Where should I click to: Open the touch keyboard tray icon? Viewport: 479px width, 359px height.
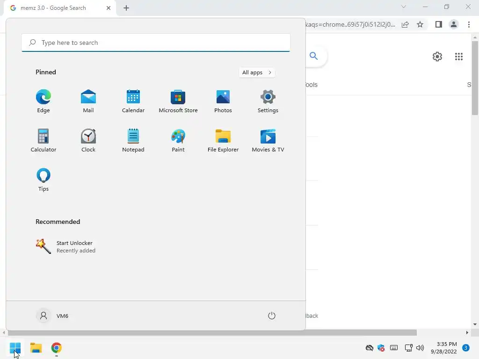coord(394,348)
